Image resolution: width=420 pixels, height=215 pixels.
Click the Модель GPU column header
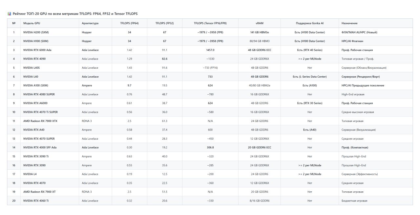click(50, 23)
